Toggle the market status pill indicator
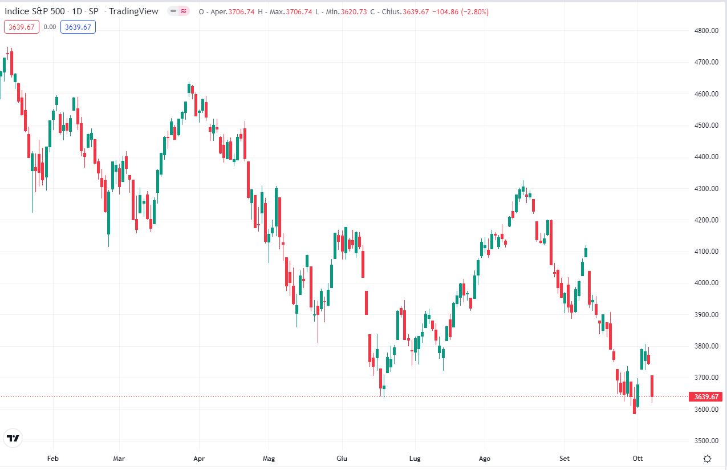Screen dimensions: 727x470 tap(179, 11)
